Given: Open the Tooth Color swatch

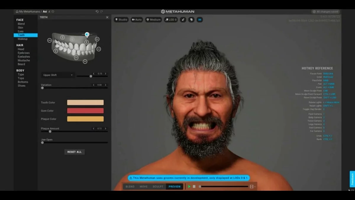Looking at the screenshot, I should pyautogui.click(x=85, y=103).
